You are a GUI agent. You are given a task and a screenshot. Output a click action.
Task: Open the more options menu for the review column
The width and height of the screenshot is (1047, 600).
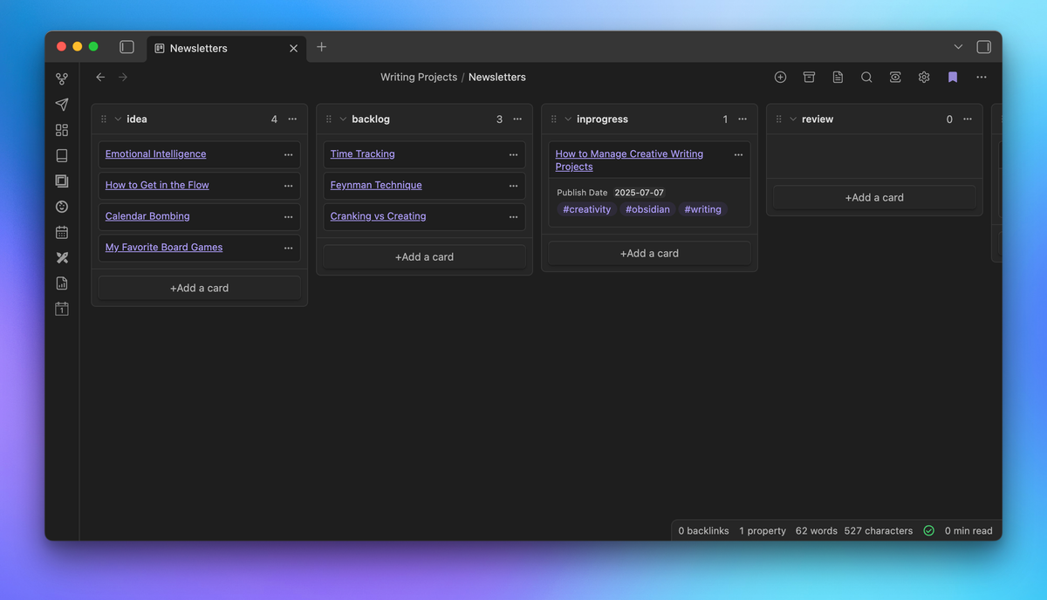[x=966, y=119]
